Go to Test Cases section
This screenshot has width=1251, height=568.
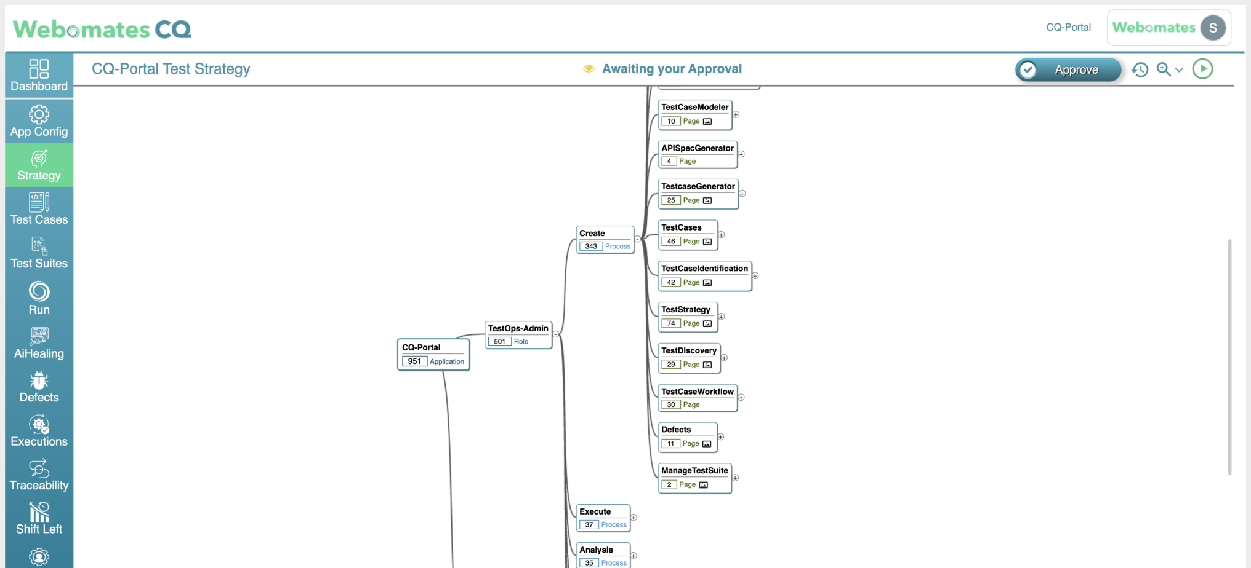(39, 209)
